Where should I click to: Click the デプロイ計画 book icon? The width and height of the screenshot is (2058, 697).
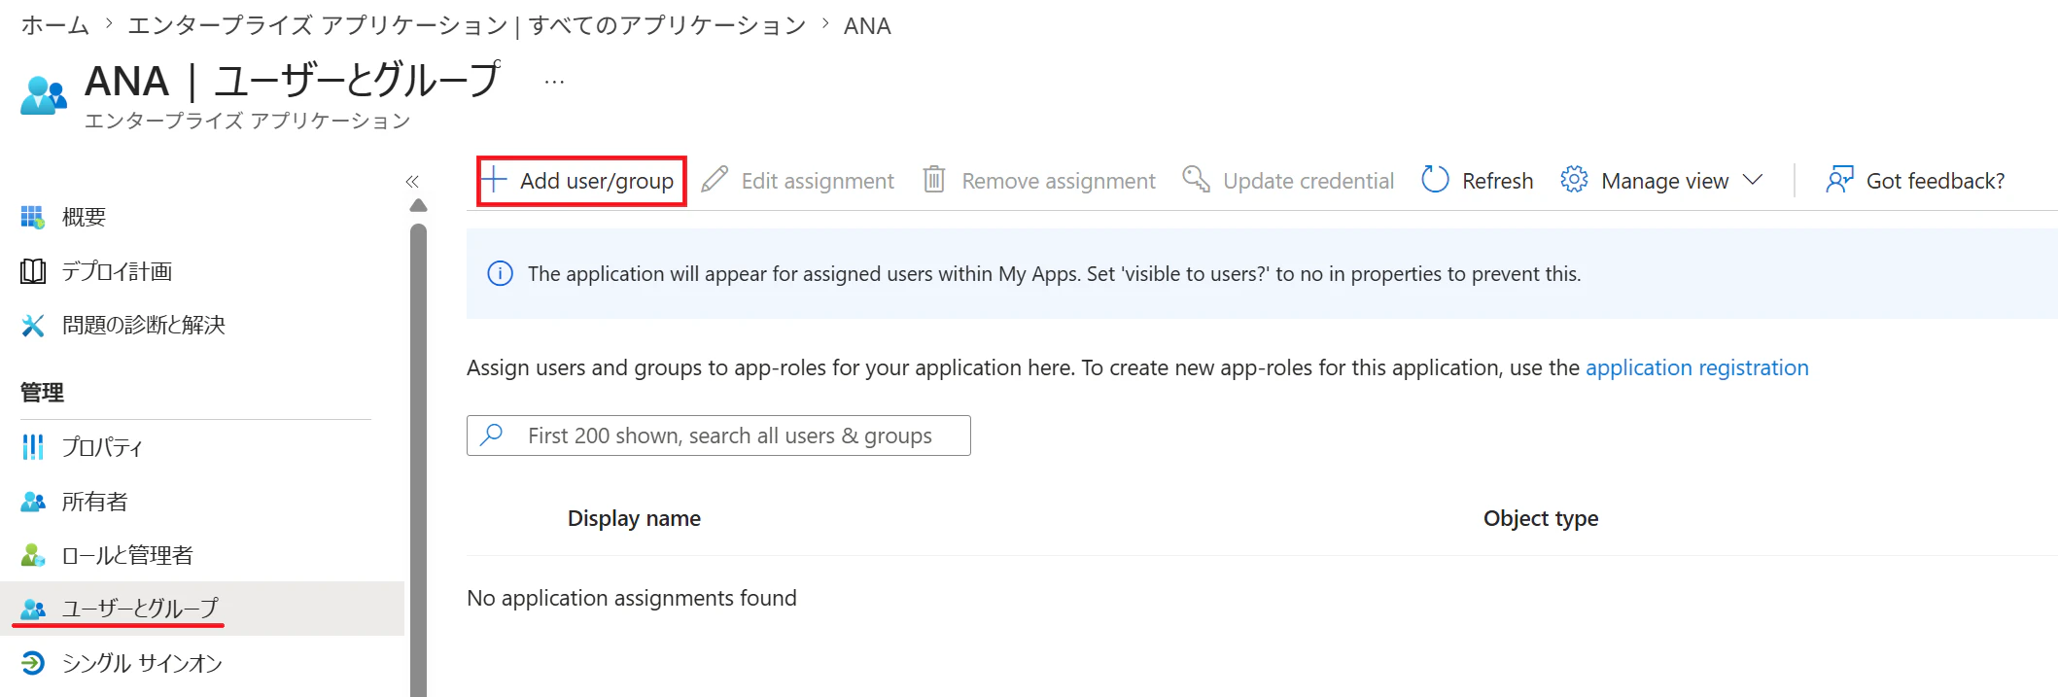(33, 271)
